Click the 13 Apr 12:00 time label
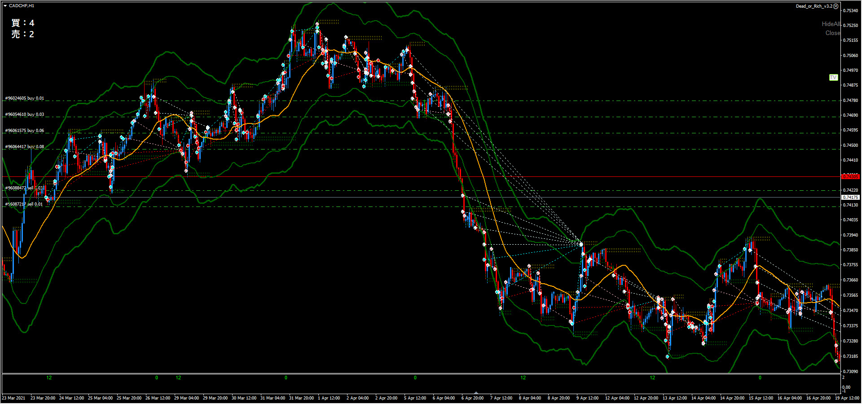This screenshot has height=404, width=862. pyautogui.click(x=674, y=398)
